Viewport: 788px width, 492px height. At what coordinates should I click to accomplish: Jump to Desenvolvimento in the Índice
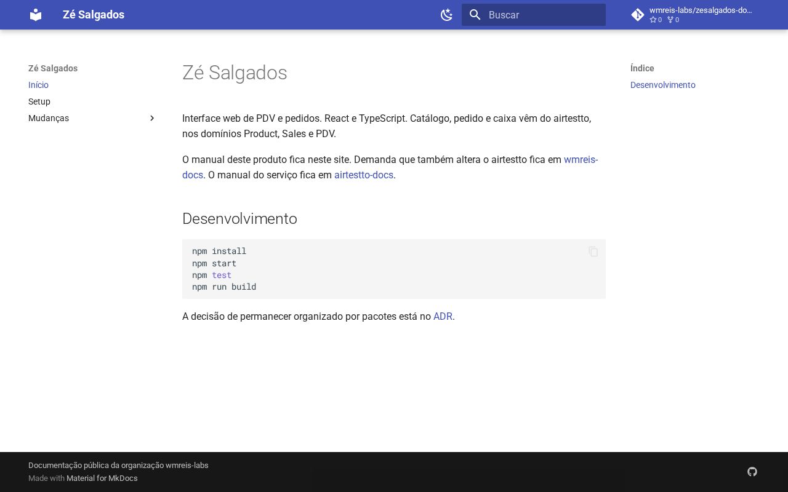[x=663, y=85]
